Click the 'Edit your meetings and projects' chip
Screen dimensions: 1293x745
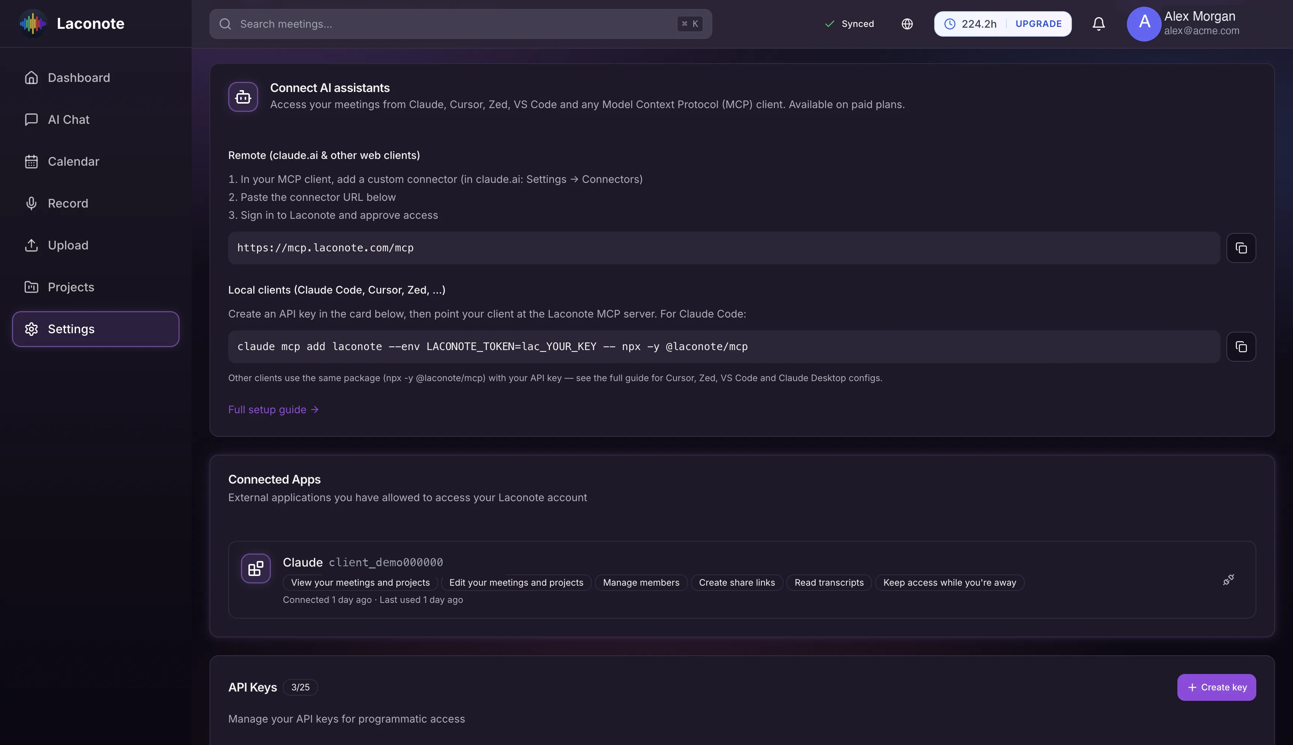[x=516, y=583]
